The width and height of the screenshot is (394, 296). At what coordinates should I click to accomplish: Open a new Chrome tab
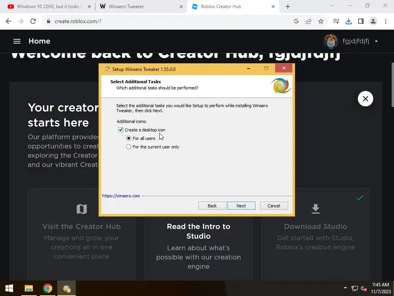tap(288, 7)
